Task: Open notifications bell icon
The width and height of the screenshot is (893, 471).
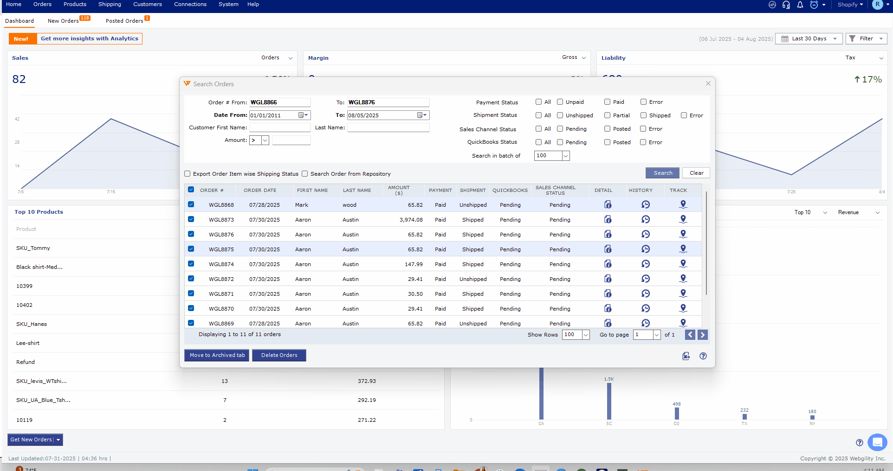Action: [x=800, y=5]
